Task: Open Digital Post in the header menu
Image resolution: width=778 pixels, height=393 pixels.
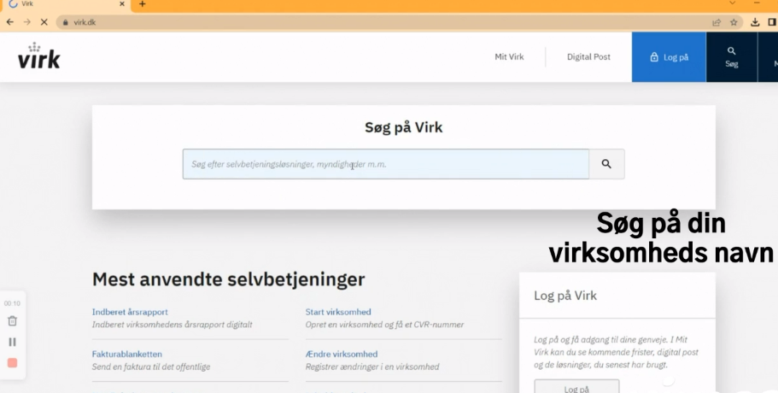Action: (588, 57)
